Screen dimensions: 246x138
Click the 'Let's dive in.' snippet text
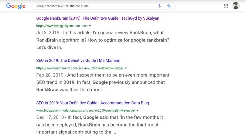coord(49,47)
